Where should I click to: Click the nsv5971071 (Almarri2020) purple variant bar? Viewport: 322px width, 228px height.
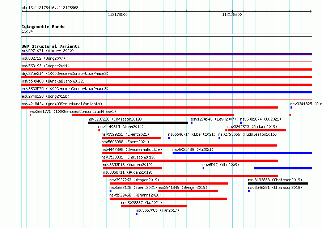tap(166, 54)
